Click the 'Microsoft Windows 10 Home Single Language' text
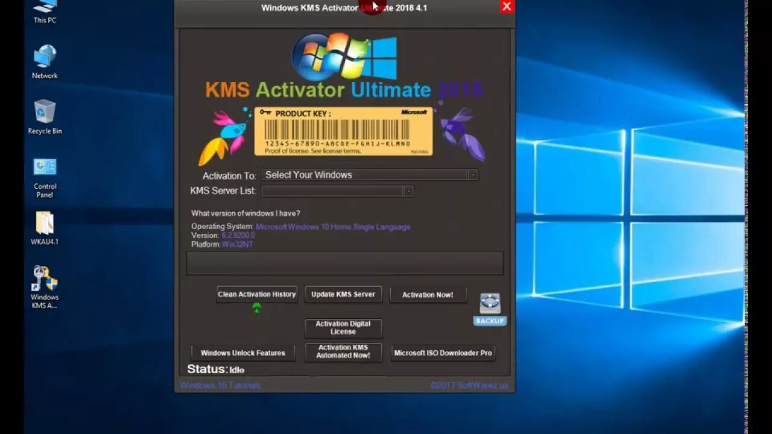 click(x=333, y=227)
